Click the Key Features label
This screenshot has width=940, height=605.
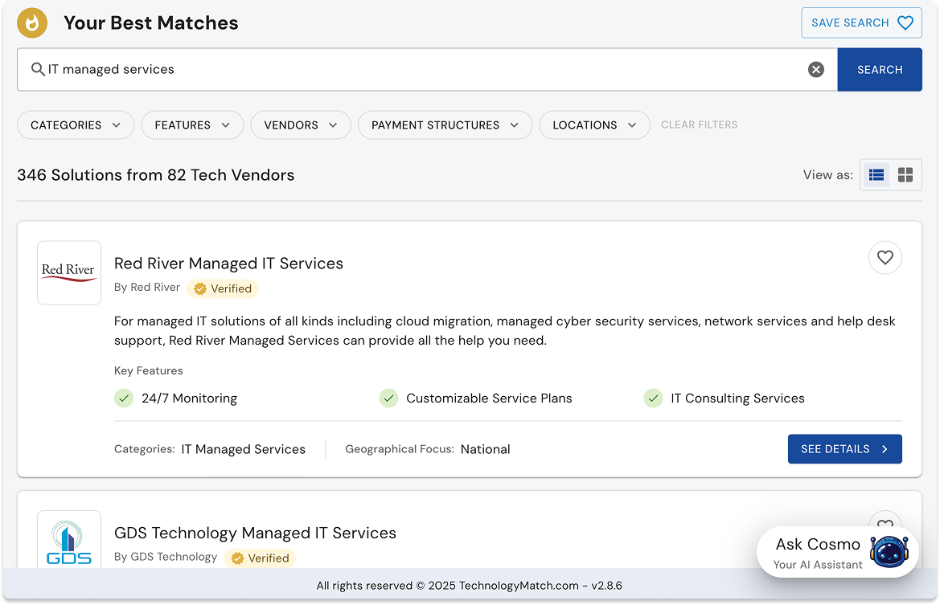coord(149,370)
